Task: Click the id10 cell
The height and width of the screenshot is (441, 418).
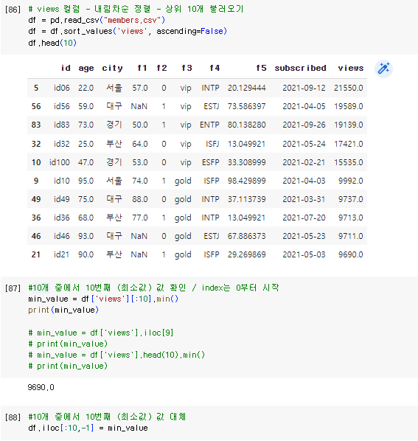Action: (x=62, y=181)
